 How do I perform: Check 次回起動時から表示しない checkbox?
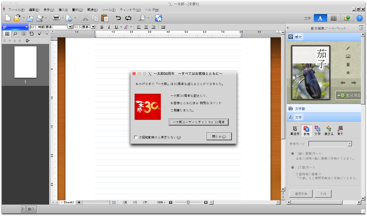(136, 137)
